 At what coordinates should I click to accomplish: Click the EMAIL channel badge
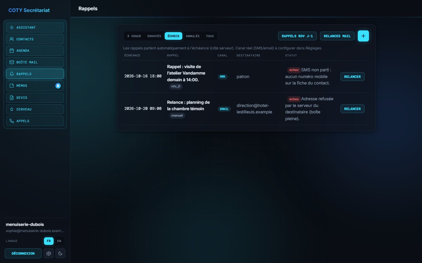click(224, 109)
